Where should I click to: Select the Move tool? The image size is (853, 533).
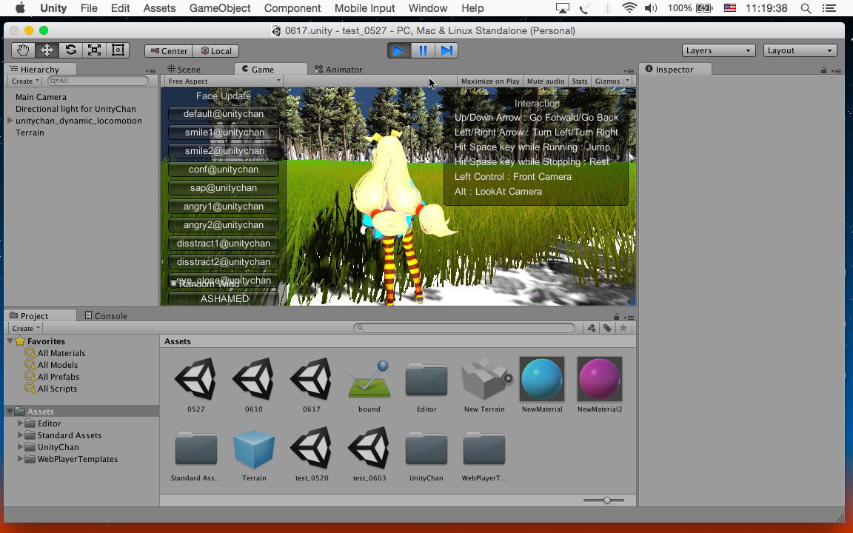(x=47, y=50)
